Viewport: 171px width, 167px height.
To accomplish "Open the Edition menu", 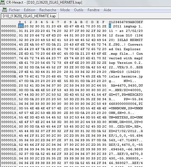I will click(x=29, y=10).
